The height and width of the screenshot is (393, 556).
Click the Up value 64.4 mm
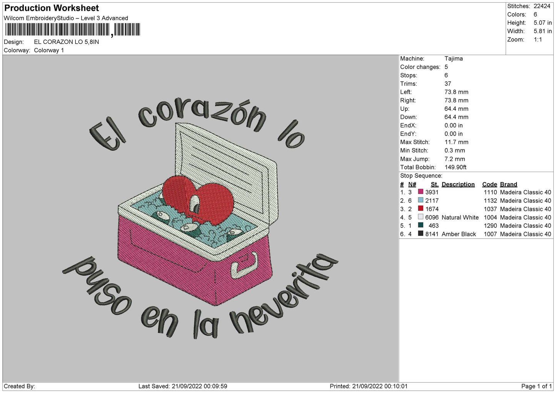456,109
